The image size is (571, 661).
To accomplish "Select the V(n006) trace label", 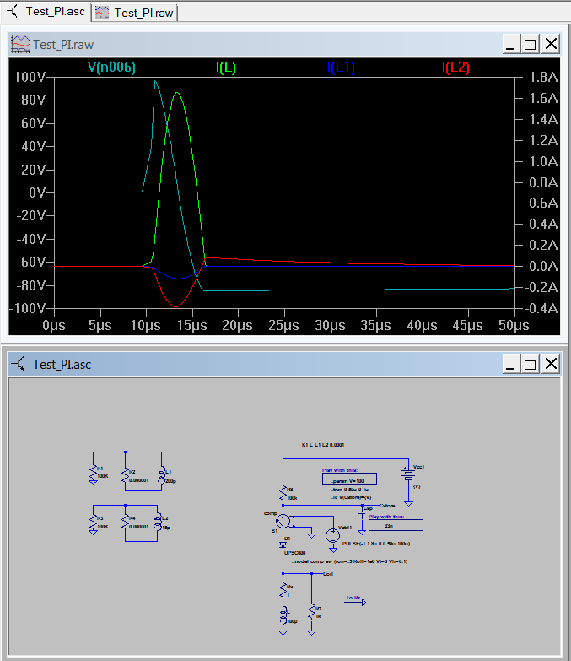I will click(x=111, y=67).
